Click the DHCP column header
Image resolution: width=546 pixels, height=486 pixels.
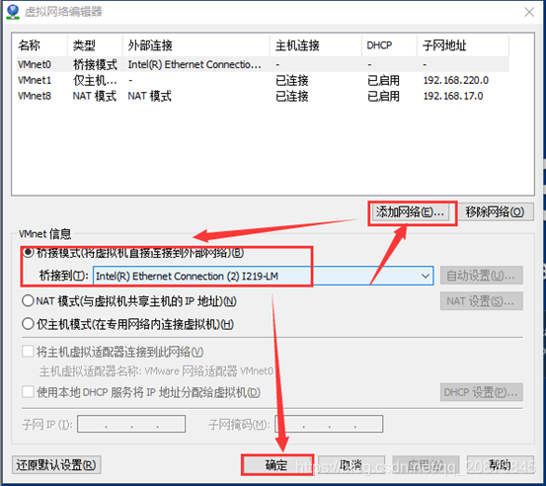click(389, 45)
